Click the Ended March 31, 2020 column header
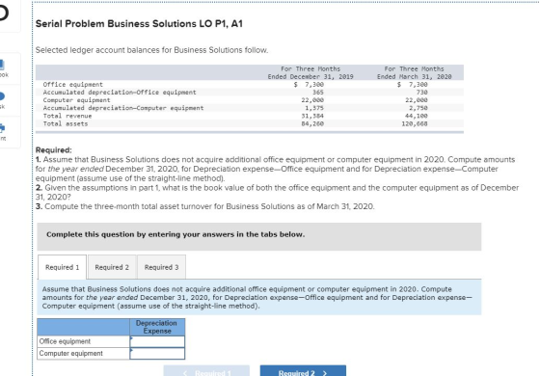 click(415, 72)
